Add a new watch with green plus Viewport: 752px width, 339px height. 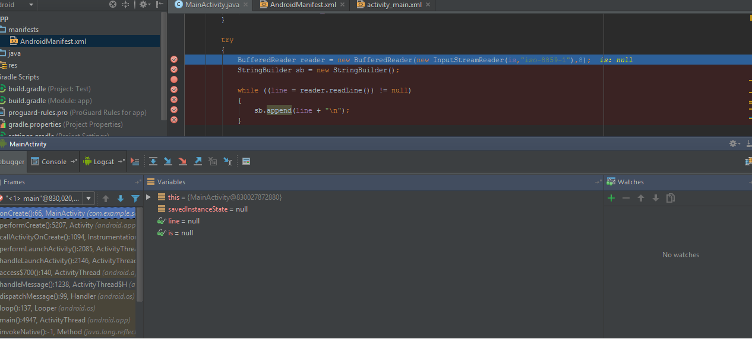point(611,198)
